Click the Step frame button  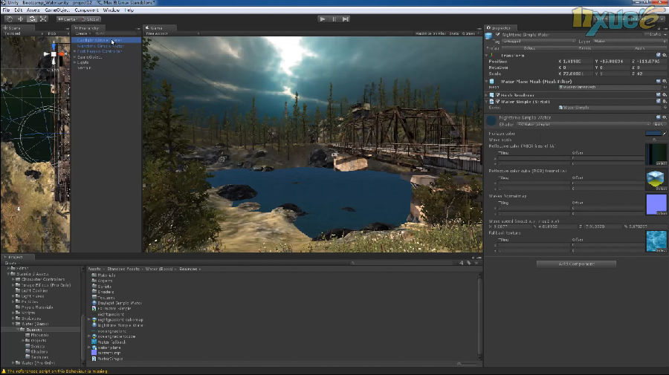click(346, 19)
